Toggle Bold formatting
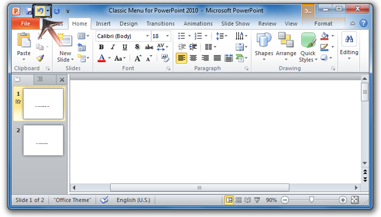The image size is (381, 217). tap(101, 47)
